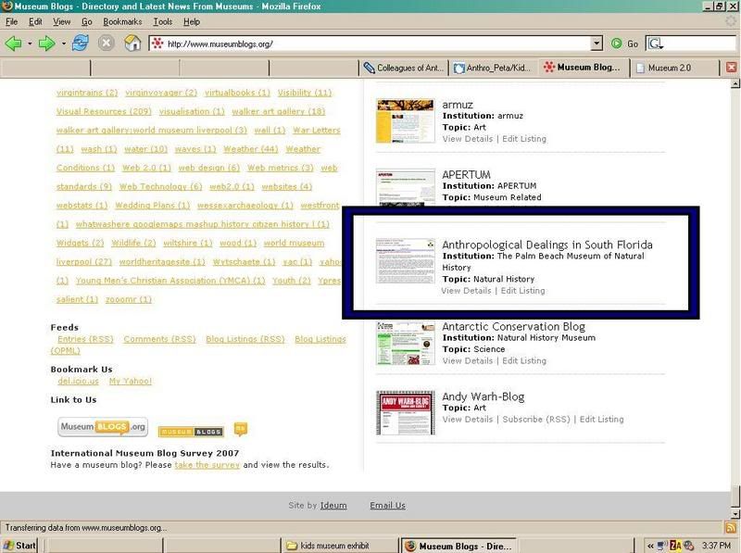Image resolution: width=741 pixels, height=553 pixels.
Task: Expand hidden system tray icons chevron
Action: (x=651, y=546)
